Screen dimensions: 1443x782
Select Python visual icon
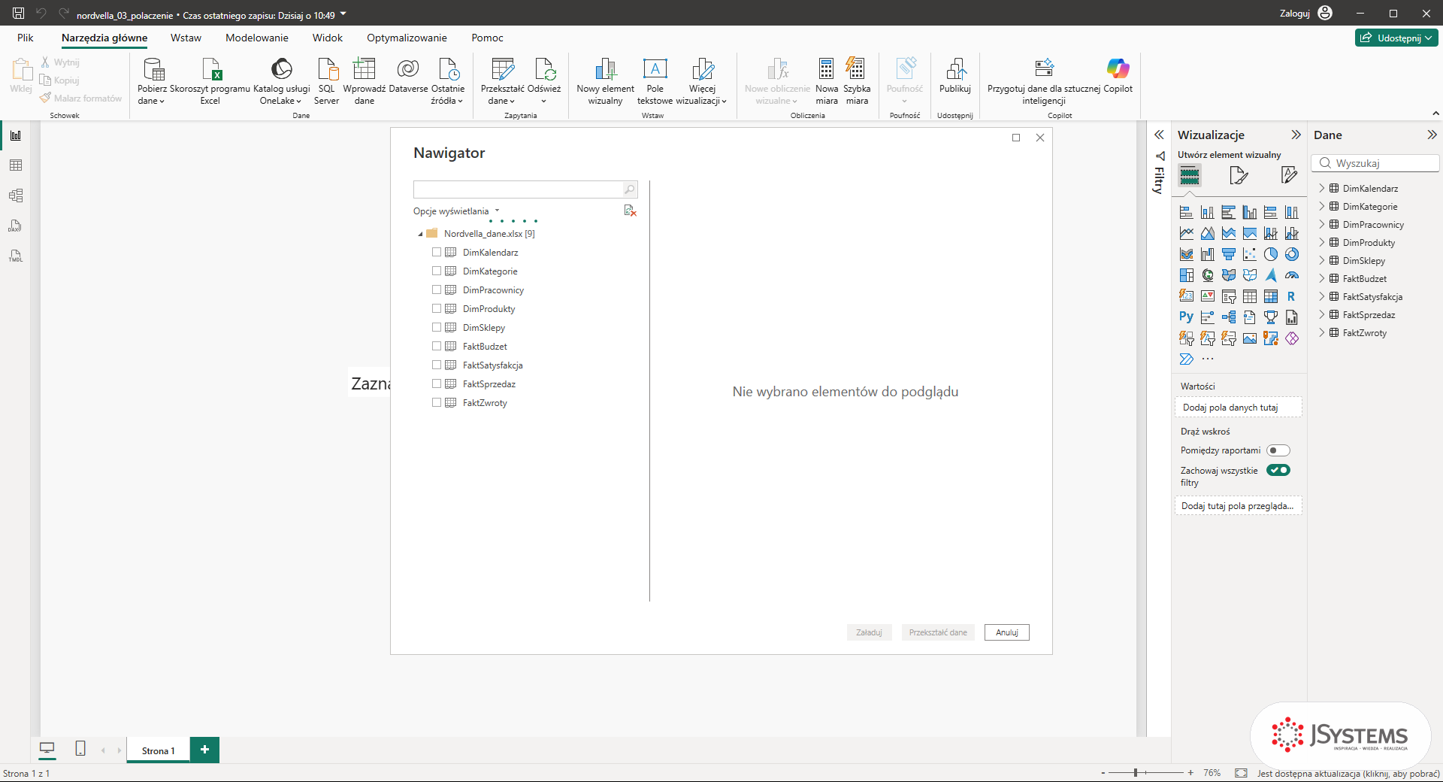1186,317
